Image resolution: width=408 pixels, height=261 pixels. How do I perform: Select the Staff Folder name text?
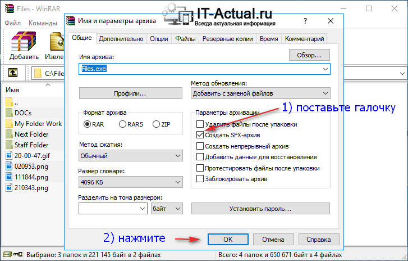pos(31,145)
